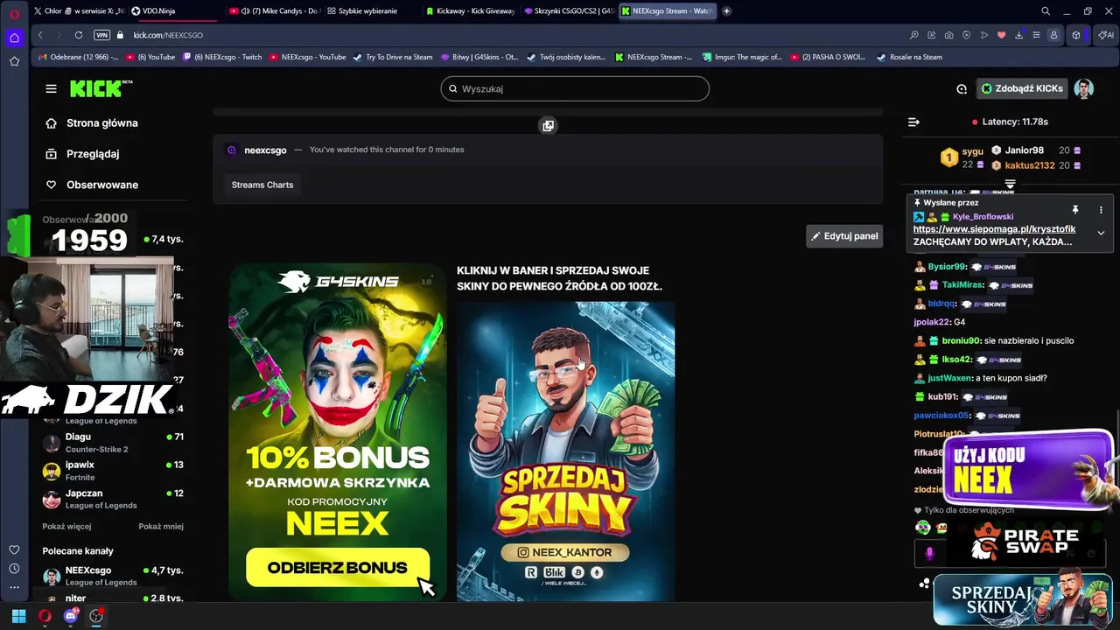Click jpolak22 username in chat

pyautogui.click(x=932, y=322)
